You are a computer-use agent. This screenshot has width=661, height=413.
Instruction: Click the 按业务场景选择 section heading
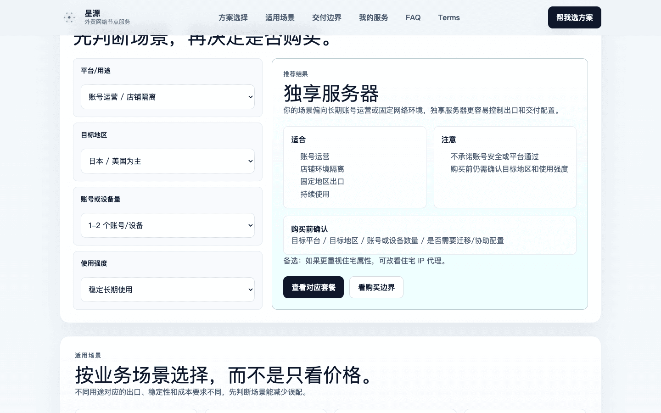(x=225, y=375)
